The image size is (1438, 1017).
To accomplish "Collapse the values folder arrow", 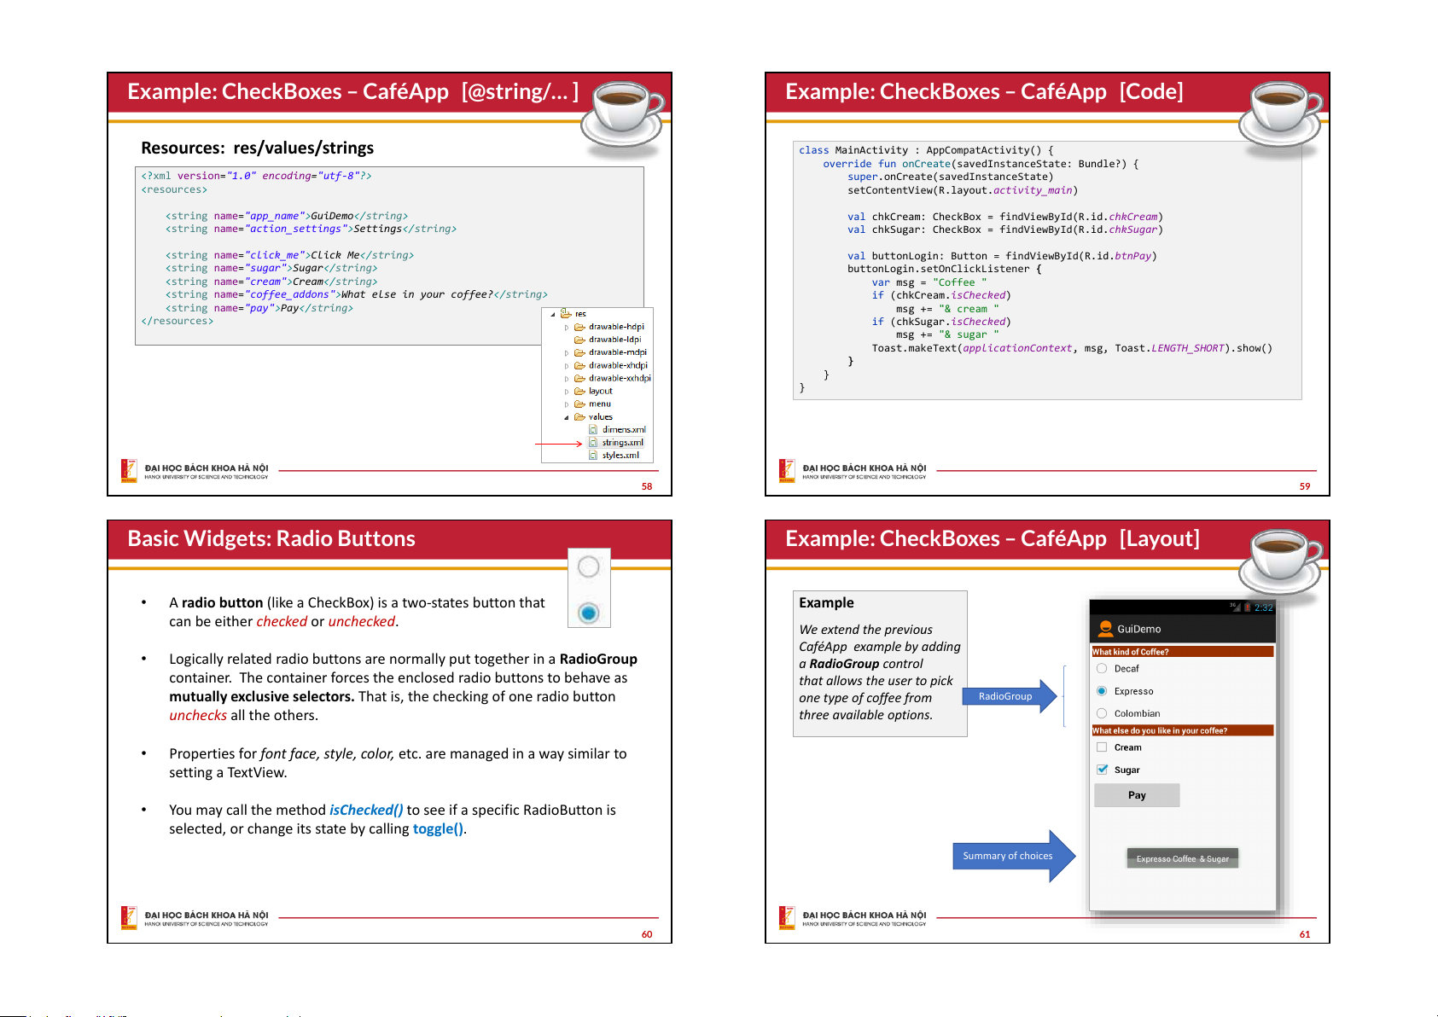I will [566, 417].
